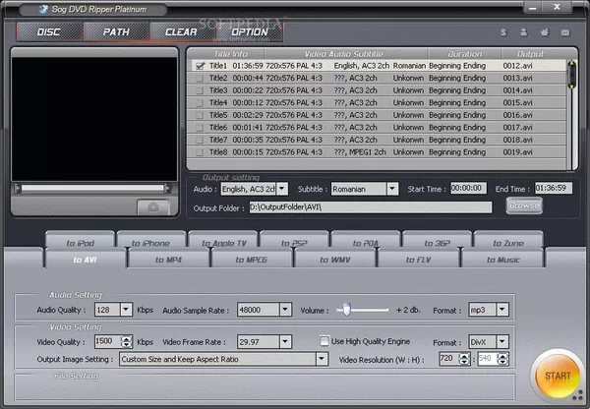Click the dollar sign purchase icon
Image resolution: width=590 pixels, height=409 pixels.
pyautogui.click(x=503, y=32)
